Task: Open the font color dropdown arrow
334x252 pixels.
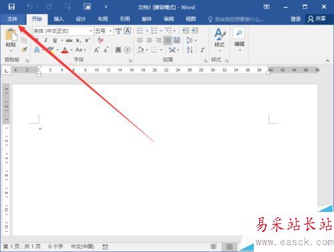Action: point(71,50)
